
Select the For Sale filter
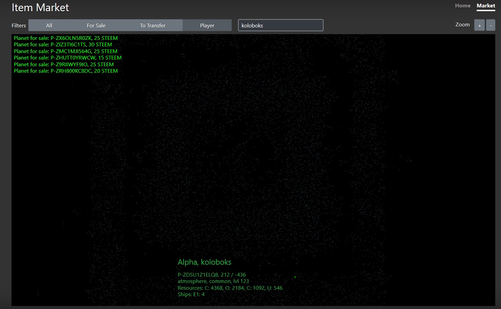(x=96, y=25)
